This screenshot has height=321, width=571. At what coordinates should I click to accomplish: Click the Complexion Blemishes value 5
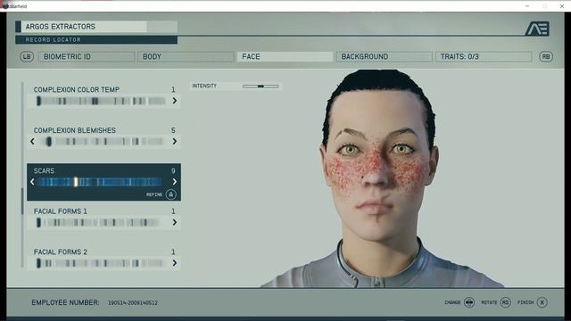coord(173,130)
